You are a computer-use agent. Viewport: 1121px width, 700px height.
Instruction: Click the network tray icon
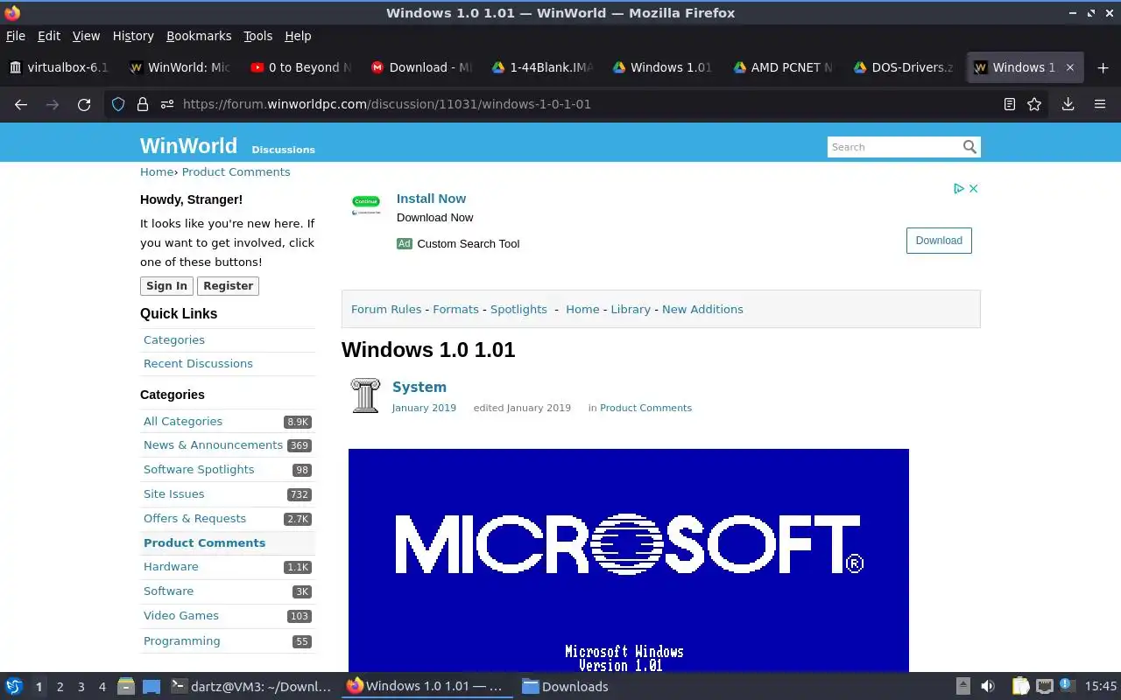point(1044,686)
